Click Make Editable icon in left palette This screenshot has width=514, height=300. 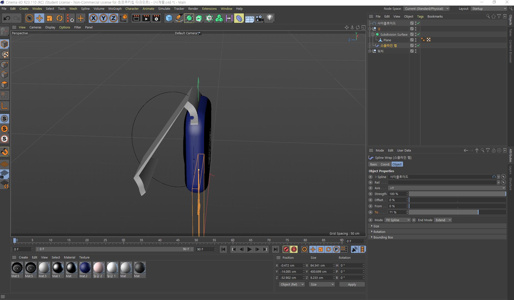tap(4, 31)
